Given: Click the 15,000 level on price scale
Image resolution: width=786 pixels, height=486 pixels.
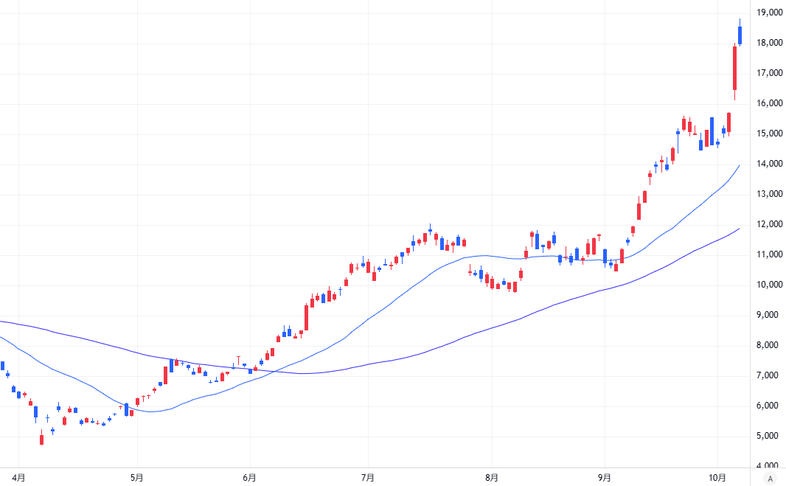Looking at the screenshot, I should click(769, 133).
